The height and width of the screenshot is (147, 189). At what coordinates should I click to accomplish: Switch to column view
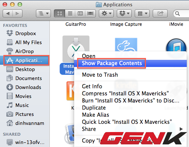pyautogui.click(x=80, y=13)
